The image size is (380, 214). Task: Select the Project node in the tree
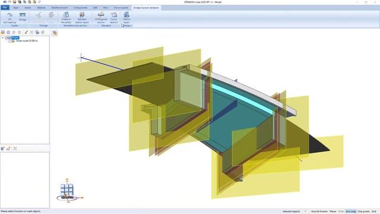(15, 38)
